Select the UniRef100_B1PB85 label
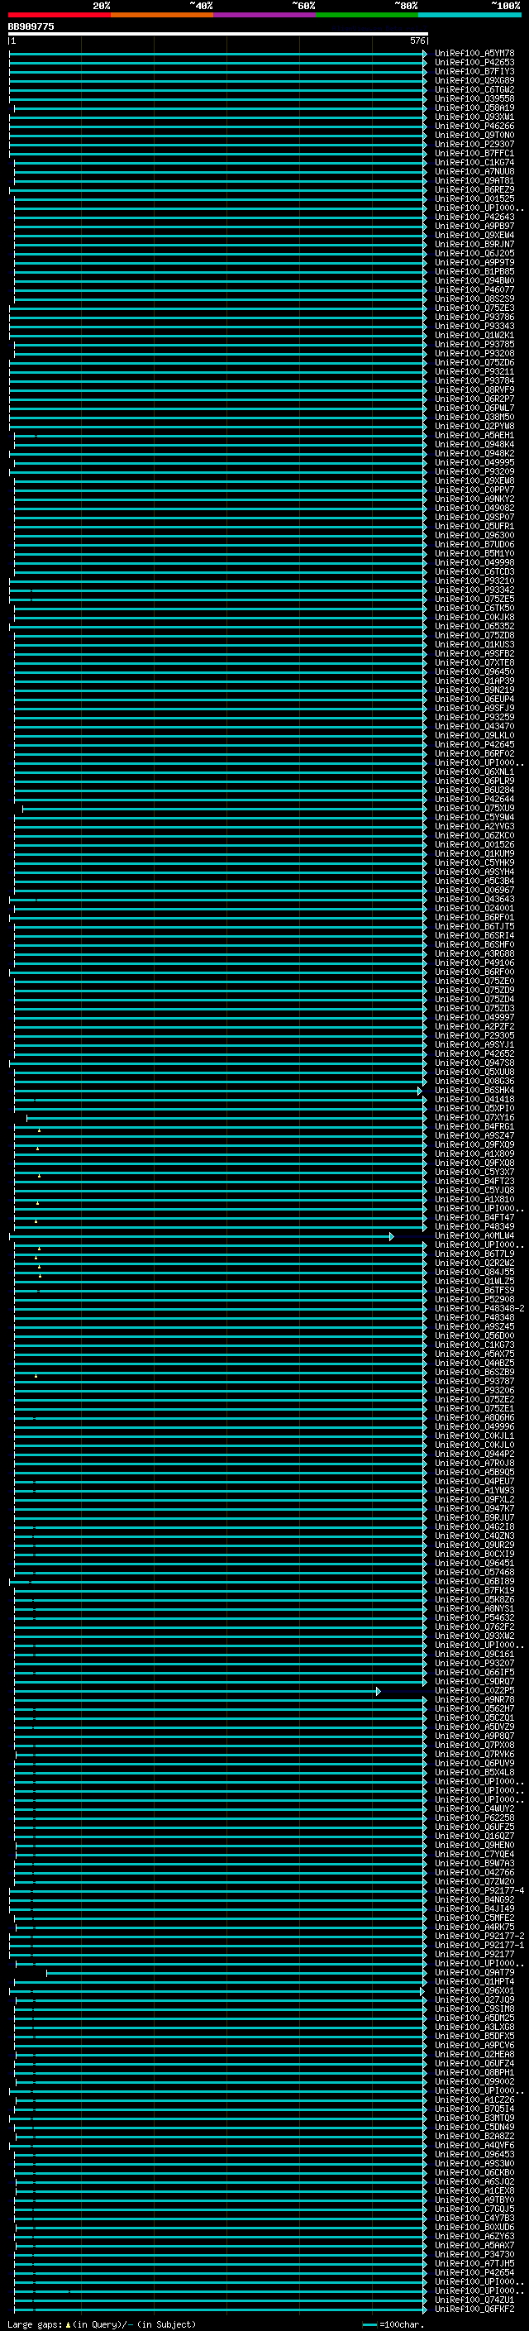 (x=474, y=271)
